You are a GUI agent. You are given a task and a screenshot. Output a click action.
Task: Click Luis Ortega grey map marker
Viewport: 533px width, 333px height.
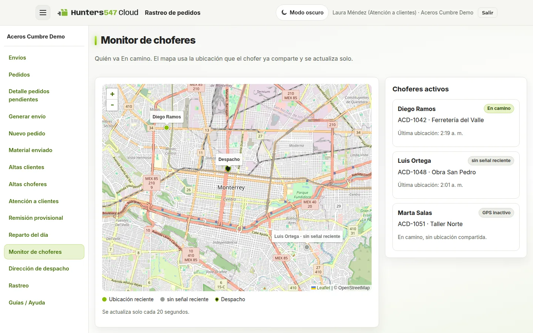coord(306,247)
